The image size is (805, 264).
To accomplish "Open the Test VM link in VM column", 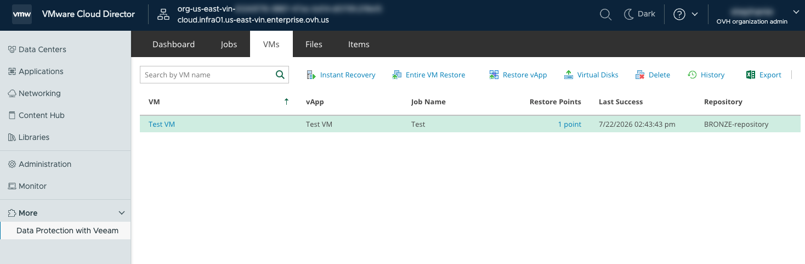I will [x=162, y=124].
